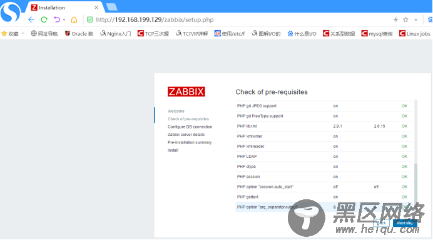Image resolution: width=433 pixels, height=240 pixels.
Task: Click the OK status in the PHP LDAP row
Action: (405, 157)
